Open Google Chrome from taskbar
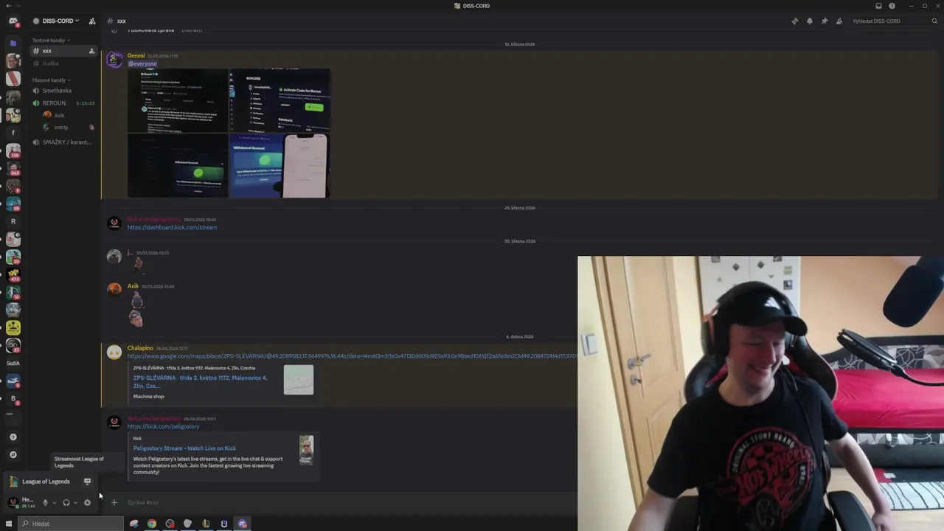Screen dimensions: 944x531 coord(151,524)
